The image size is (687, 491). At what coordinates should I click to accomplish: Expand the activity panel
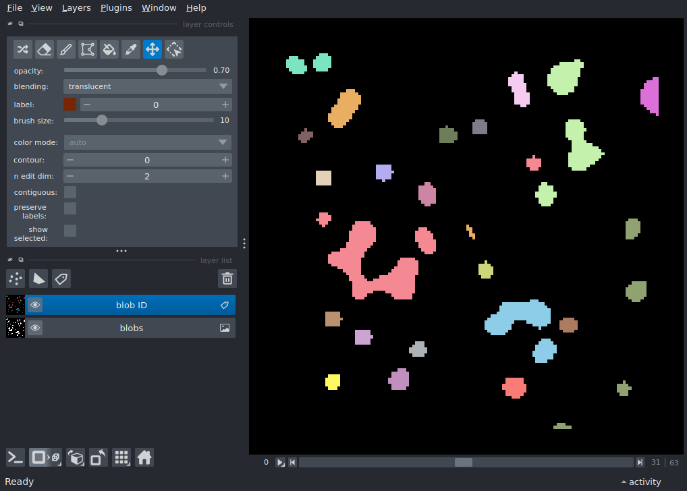click(x=641, y=482)
